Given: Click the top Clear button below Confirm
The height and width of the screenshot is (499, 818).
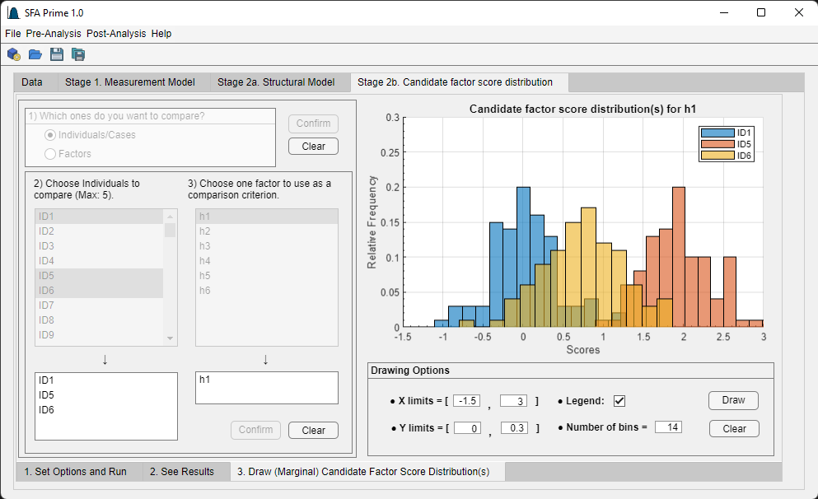Looking at the screenshot, I should 313,147.
